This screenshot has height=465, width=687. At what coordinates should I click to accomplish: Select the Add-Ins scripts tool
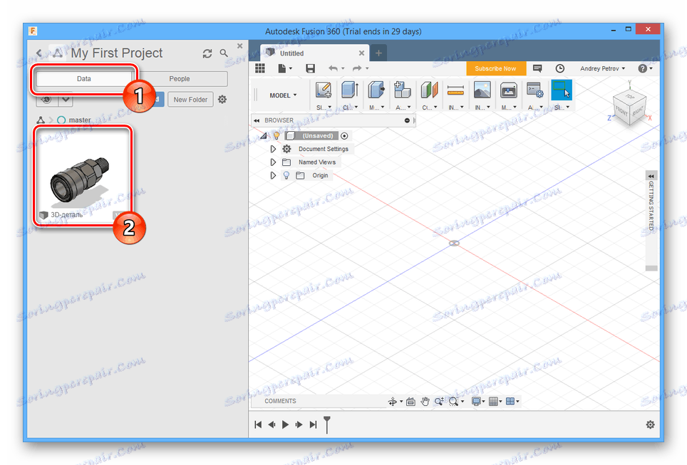pos(534,90)
